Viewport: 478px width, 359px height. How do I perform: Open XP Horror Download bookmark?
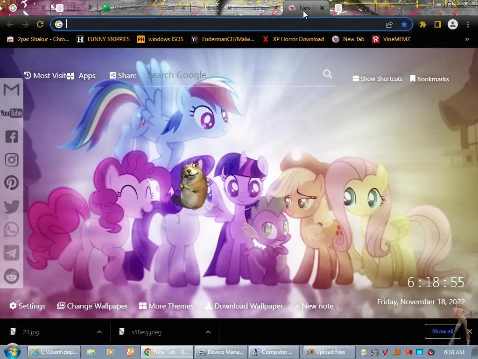coord(293,39)
